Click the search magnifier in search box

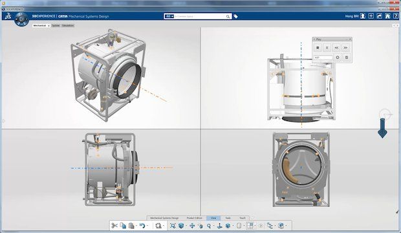pyautogui.click(x=228, y=16)
